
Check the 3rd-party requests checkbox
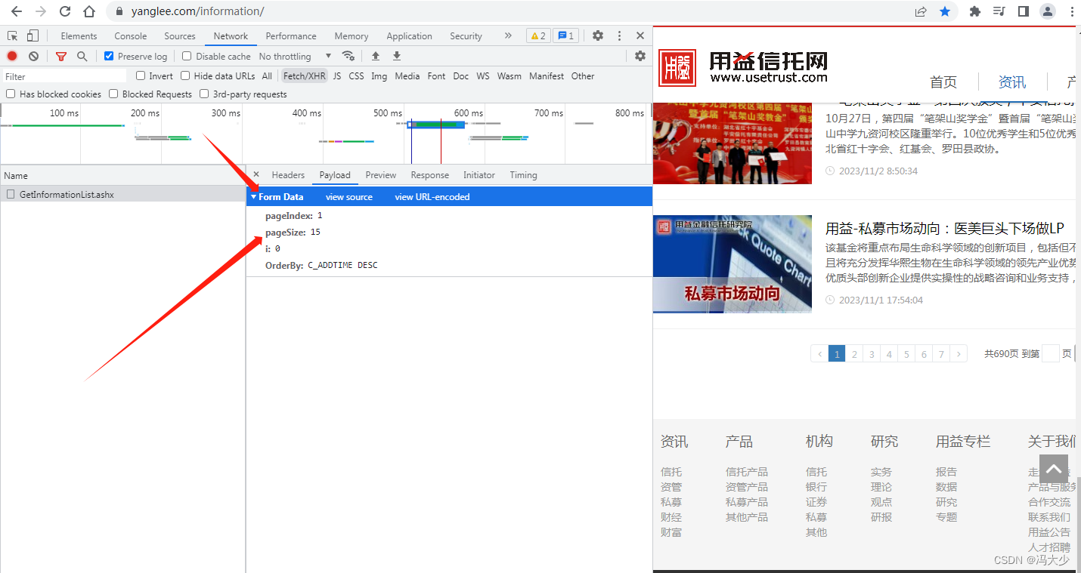click(x=204, y=94)
